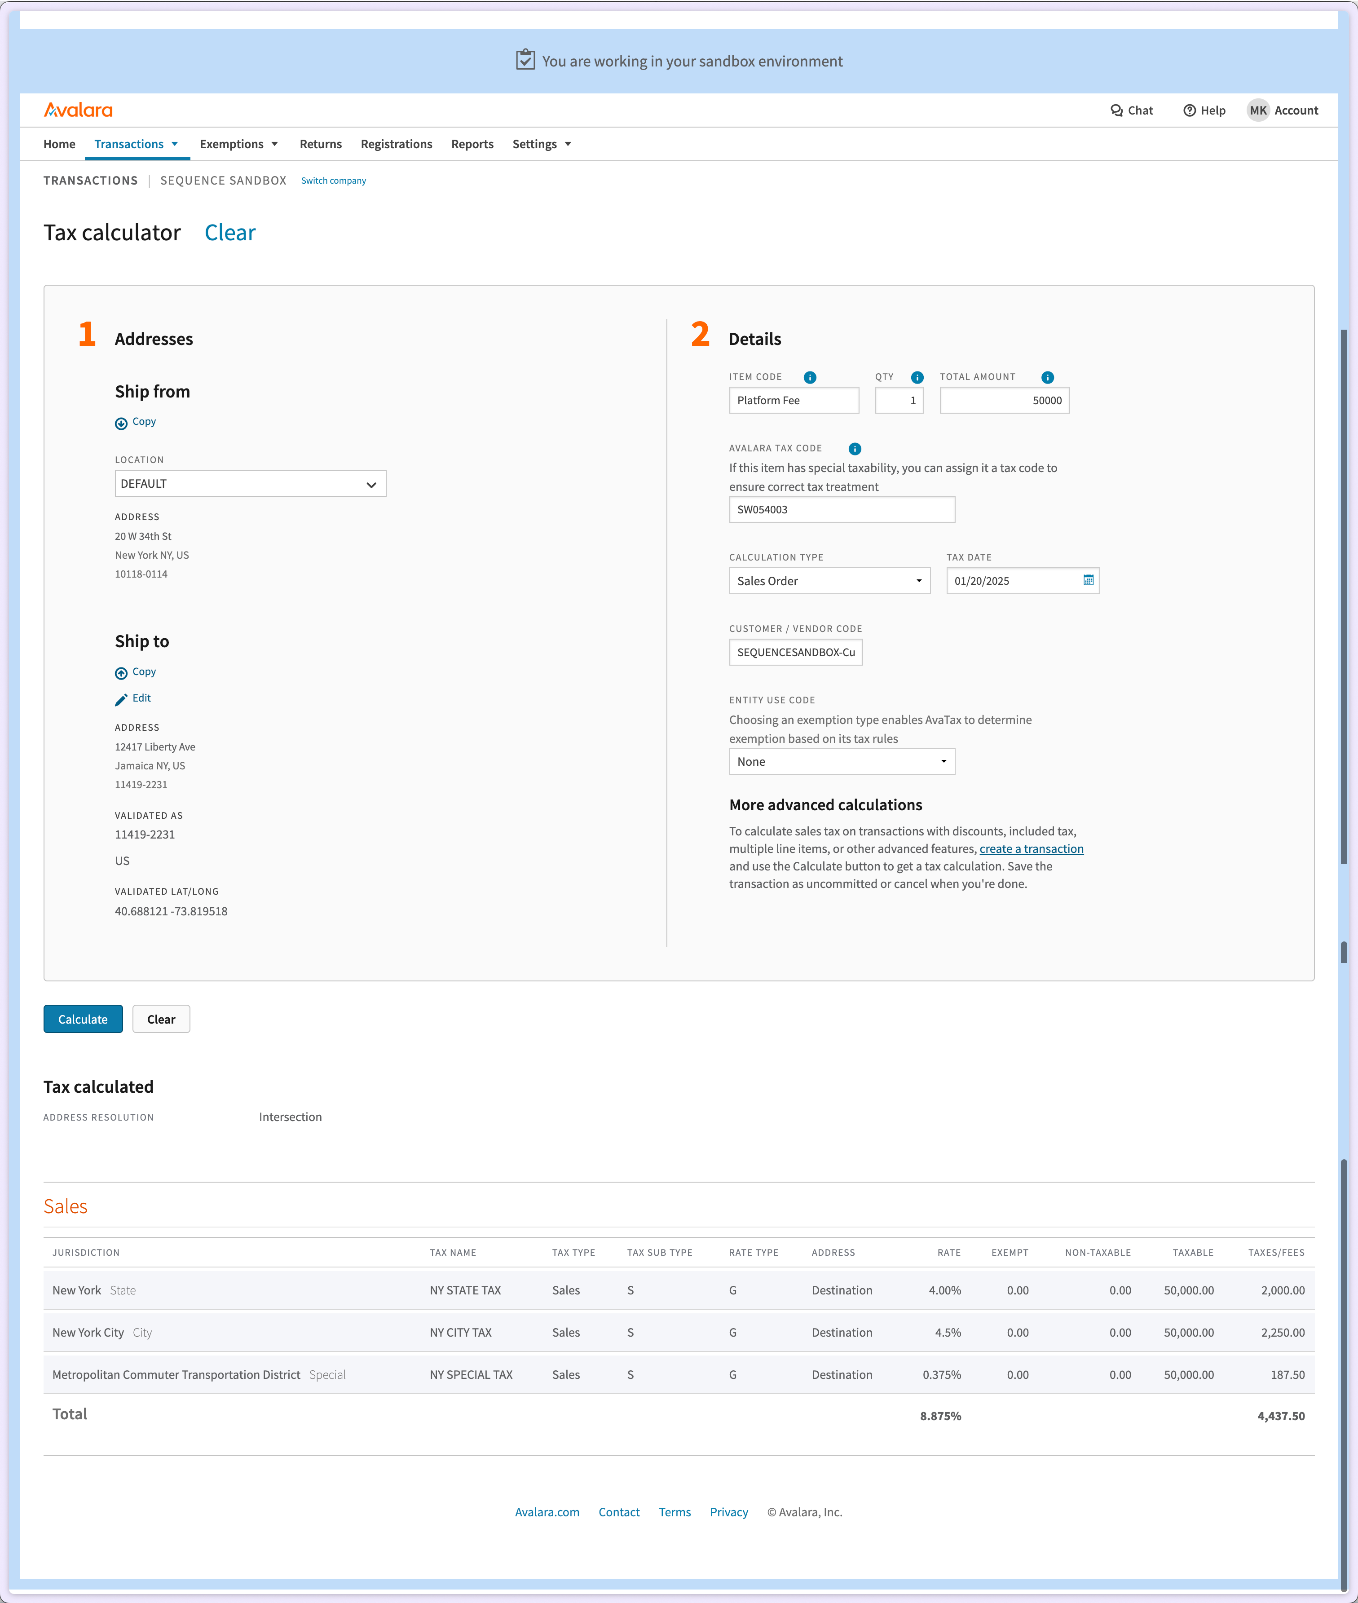Click the Qty info icon

(x=917, y=377)
